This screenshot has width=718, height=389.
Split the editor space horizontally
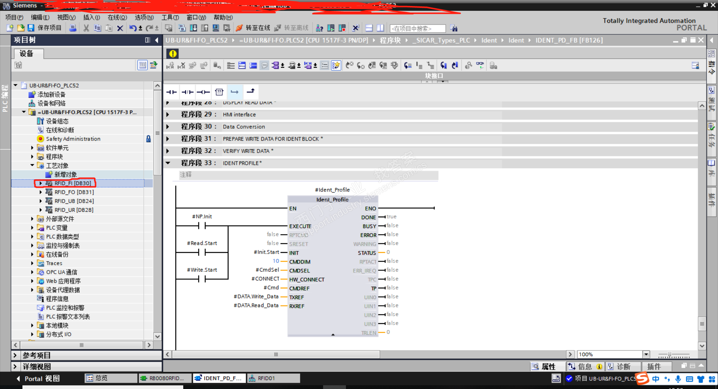tap(369, 28)
